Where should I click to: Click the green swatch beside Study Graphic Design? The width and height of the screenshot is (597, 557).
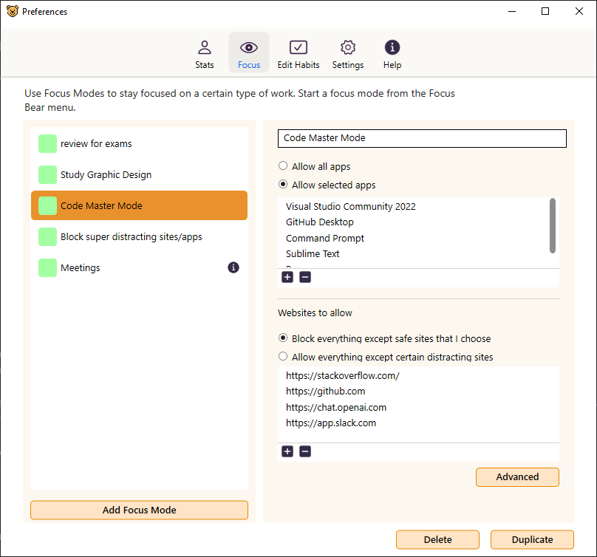(47, 175)
